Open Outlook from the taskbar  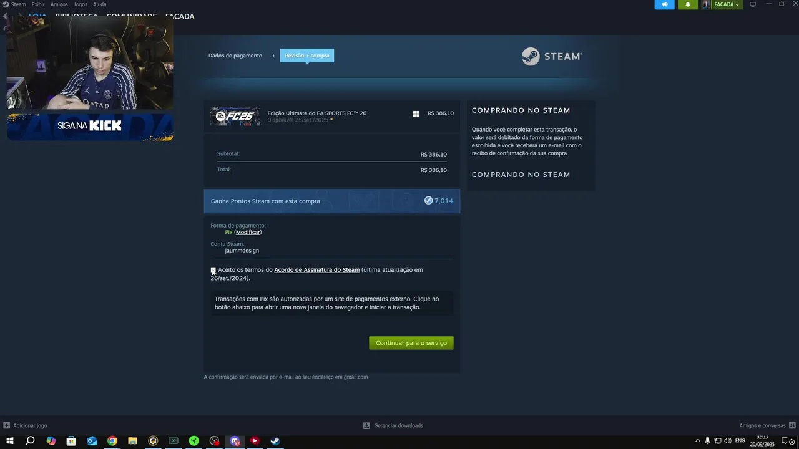click(92, 441)
